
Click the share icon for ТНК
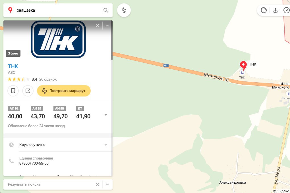coord(28,91)
